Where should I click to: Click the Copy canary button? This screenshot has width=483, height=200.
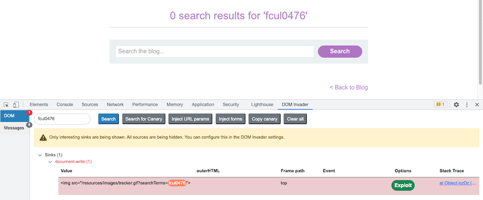pyautogui.click(x=265, y=119)
